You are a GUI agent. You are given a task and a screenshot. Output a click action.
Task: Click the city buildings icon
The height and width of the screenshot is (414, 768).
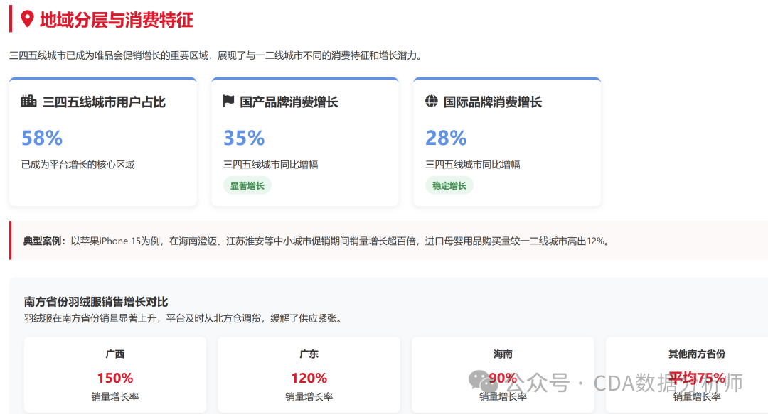click(28, 102)
